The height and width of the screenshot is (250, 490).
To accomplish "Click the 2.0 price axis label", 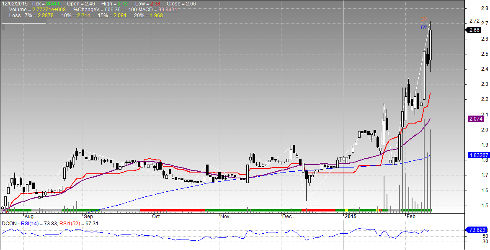I will (x=485, y=129).
